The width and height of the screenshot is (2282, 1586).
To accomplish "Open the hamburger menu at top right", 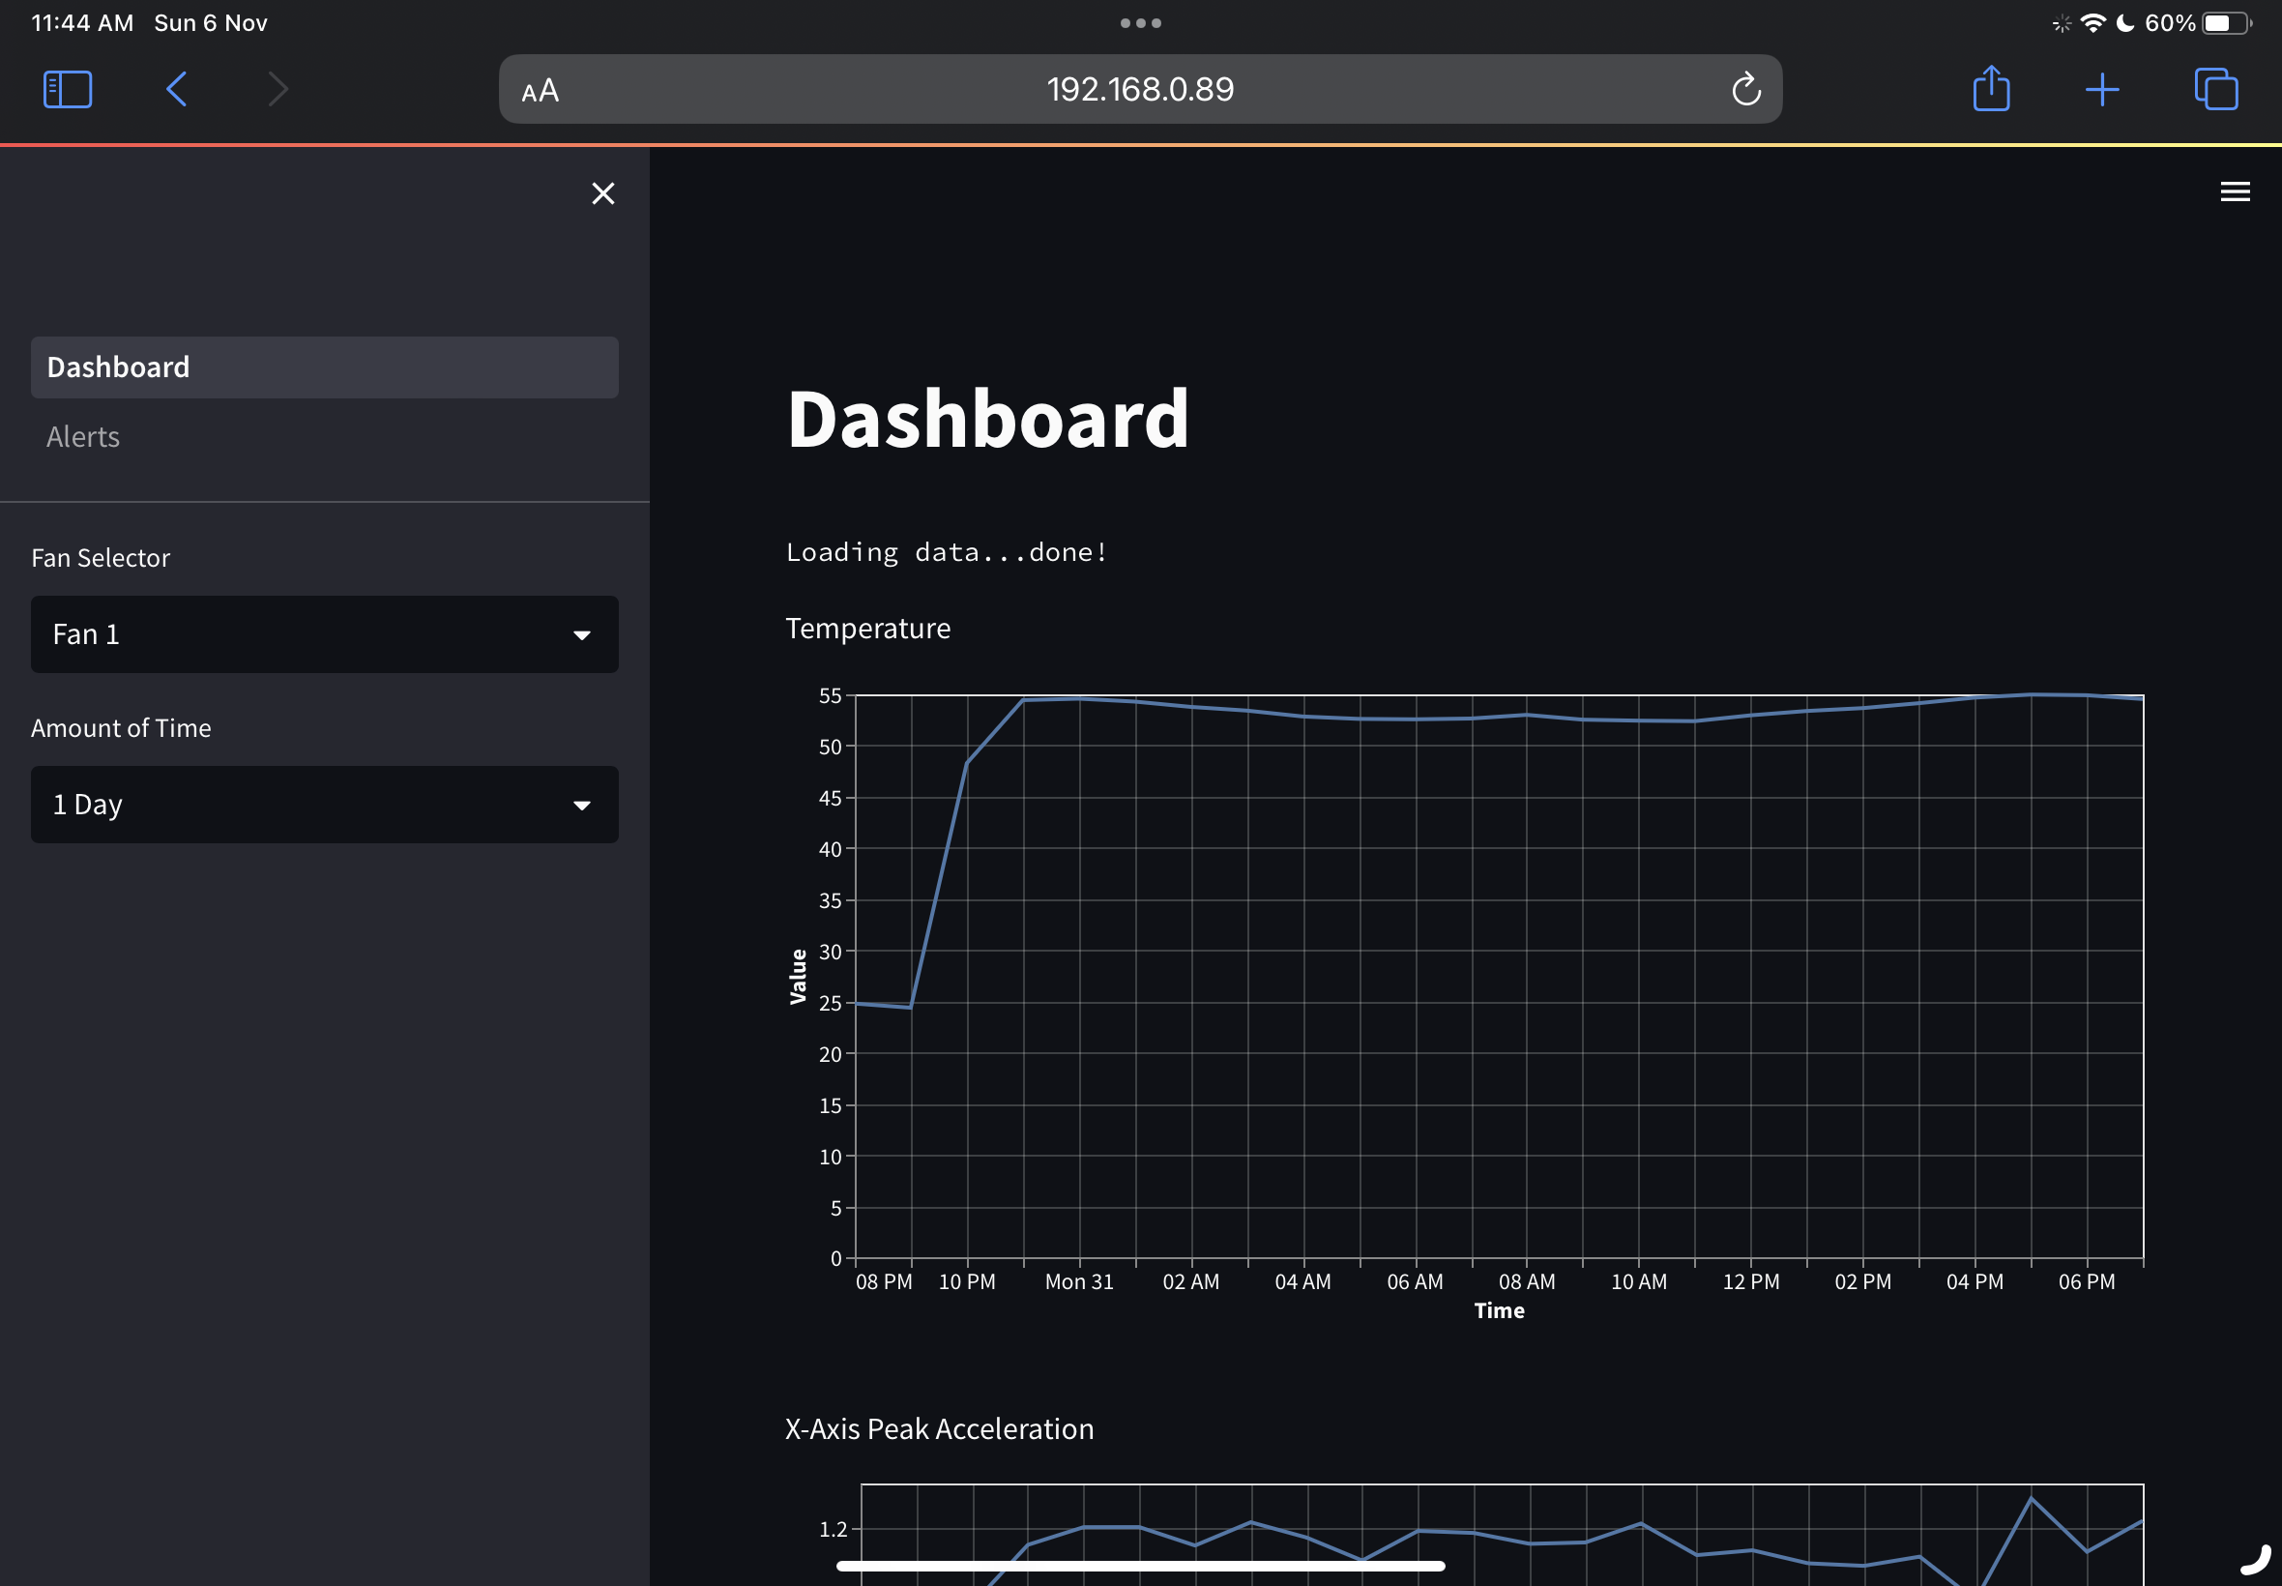I will click(x=2235, y=191).
